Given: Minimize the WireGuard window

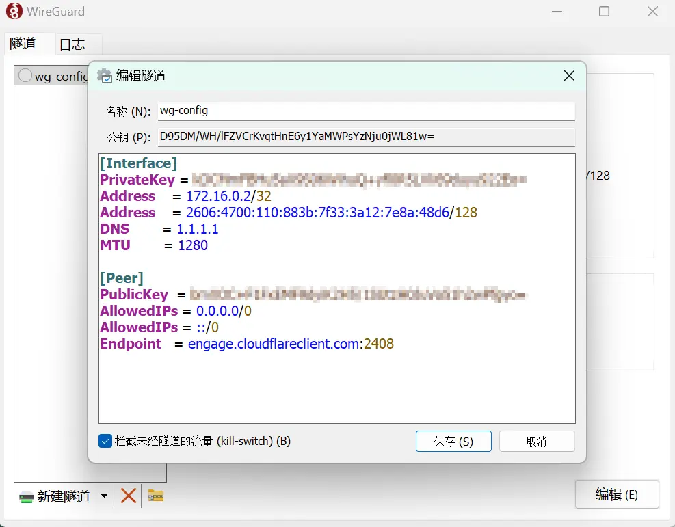Looking at the screenshot, I should click(557, 11).
